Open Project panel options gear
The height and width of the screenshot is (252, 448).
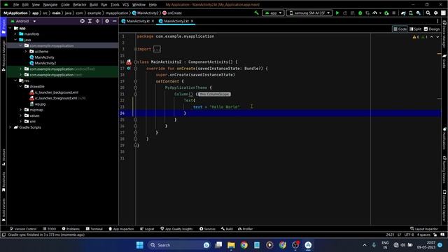click(x=107, y=21)
